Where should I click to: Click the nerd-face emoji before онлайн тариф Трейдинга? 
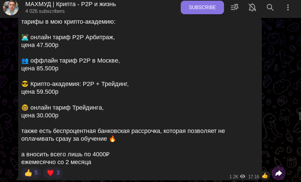25,108
